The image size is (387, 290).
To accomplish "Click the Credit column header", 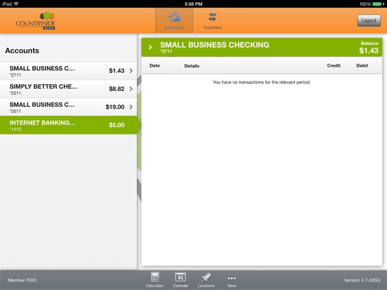I will [x=334, y=65].
